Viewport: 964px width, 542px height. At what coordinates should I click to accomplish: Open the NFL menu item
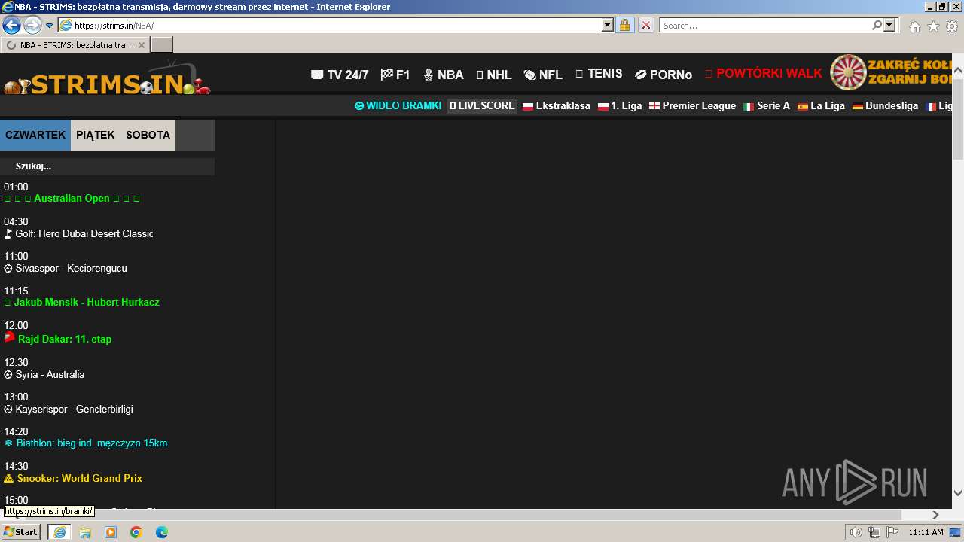click(543, 75)
